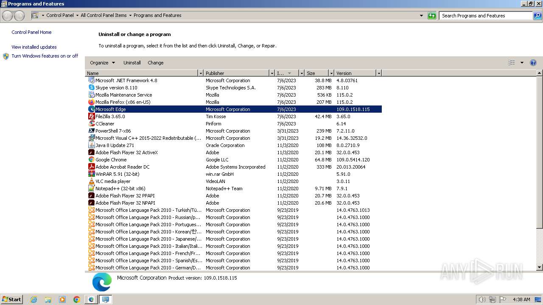Image resolution: width=543 pixels, height=305 pixels.
Task: Click the 283 MB size cell
Action: pyautogui.click(x=324, y=88)
